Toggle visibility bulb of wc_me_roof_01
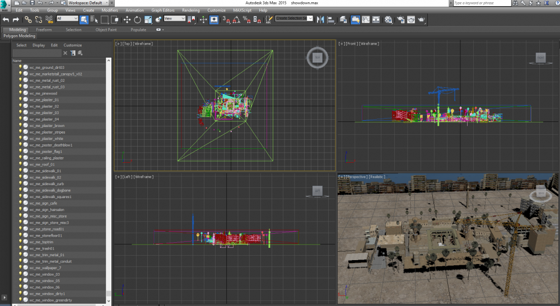The image size is (560, 306). 20,164
